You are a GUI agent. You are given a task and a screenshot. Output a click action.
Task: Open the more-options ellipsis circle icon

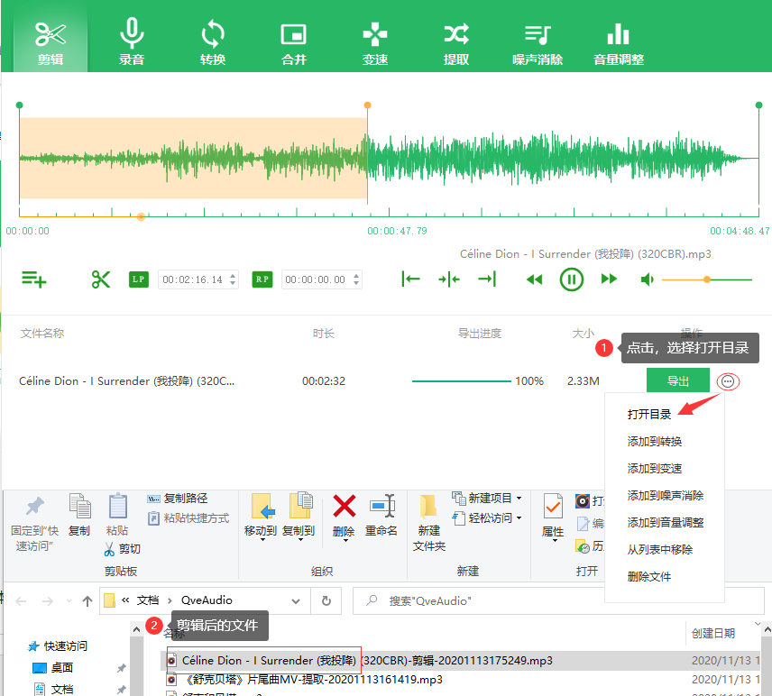pyautogui.click(x=728, y=381)
